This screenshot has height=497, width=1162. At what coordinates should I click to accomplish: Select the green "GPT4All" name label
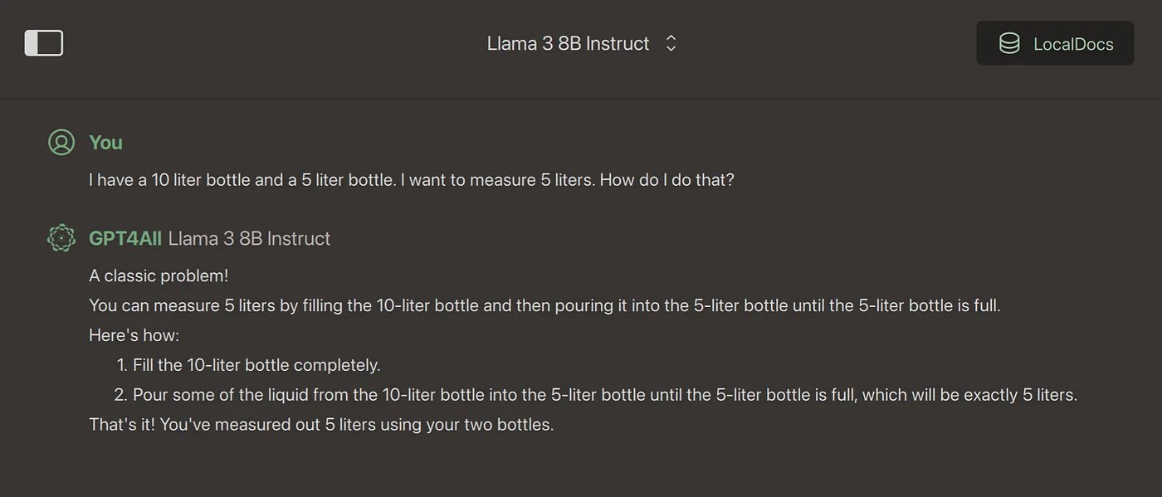pyautogui.click(x=125, y=239)
